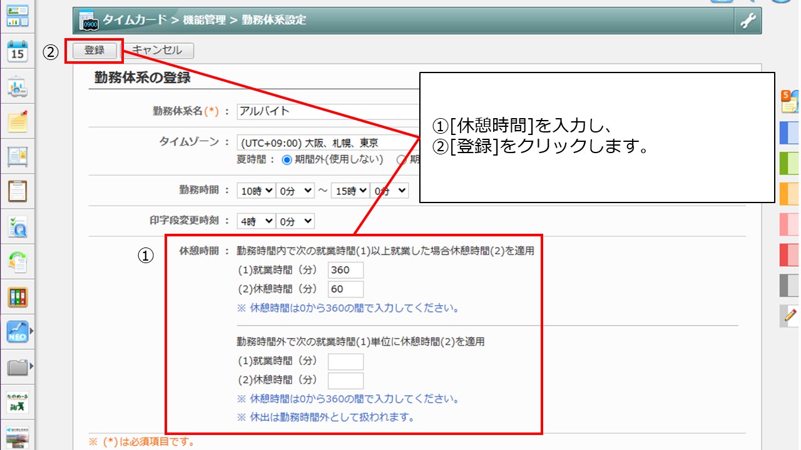Click the pencil edit icon on right edge
This screenshot has width=801, height=450.
(790, 316)
